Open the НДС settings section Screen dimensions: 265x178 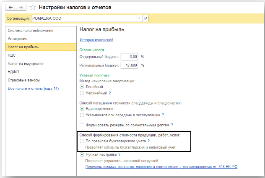12,55
